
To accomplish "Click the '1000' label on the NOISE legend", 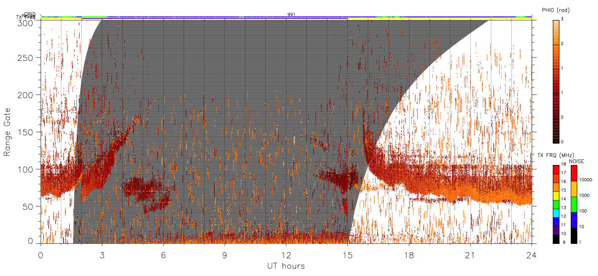I will click(x=584, y=195).
